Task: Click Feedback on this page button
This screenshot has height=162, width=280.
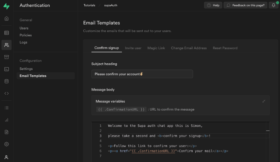Action: (x=245, y=5)
